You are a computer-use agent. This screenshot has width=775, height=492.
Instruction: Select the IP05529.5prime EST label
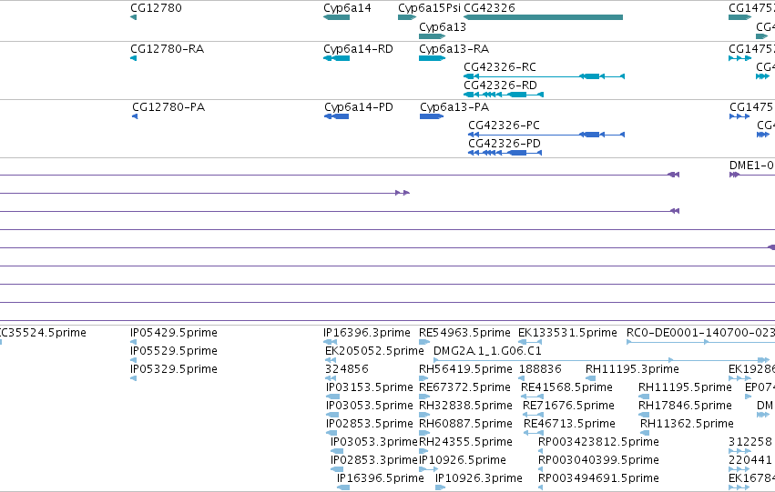[173, 351]
